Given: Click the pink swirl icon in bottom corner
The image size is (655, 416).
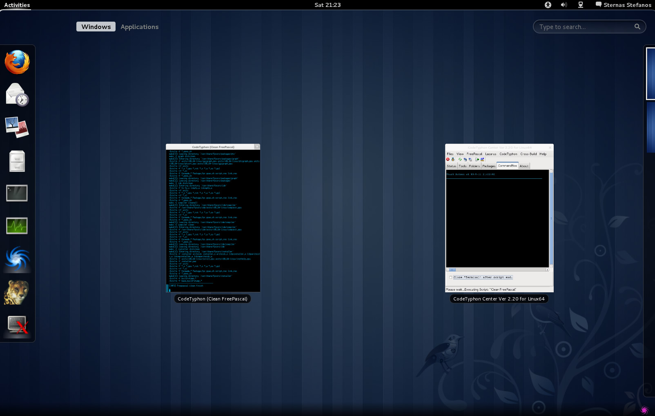Looking at the screenshot, I should [645, 409].
